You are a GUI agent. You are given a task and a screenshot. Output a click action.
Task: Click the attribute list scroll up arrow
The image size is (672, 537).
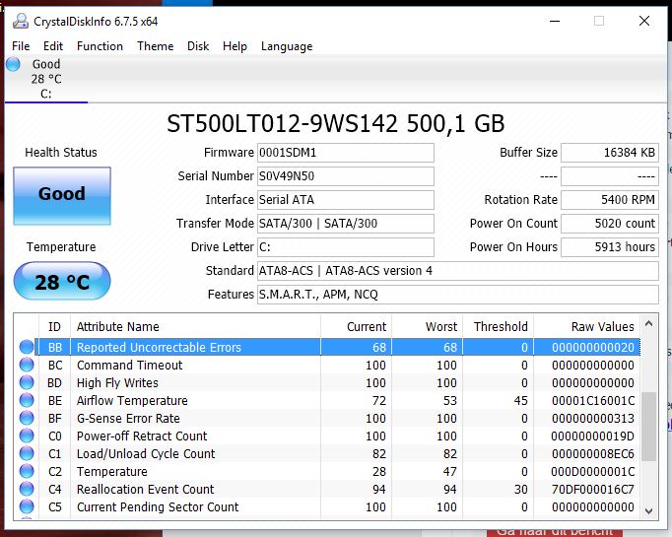(649, 324)
